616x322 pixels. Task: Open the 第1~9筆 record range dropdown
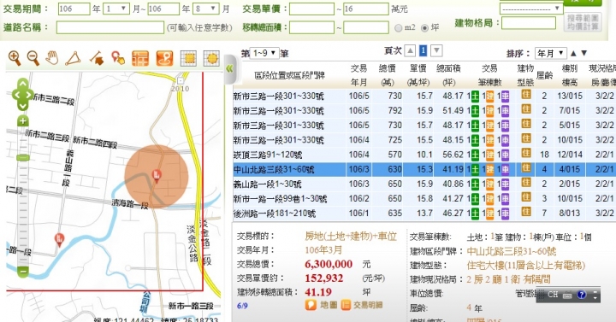point(264,53)
